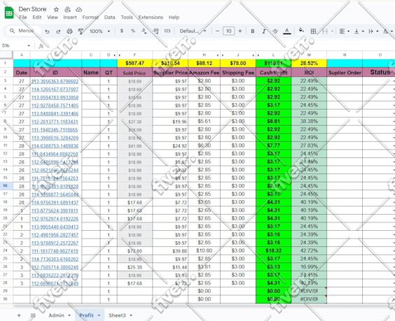Click the Add sheet plus button
Viewport: 395px width, 321px height.
[19, 315]
